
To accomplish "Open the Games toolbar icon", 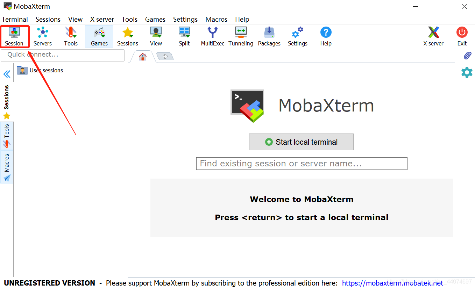I will 99,36.
